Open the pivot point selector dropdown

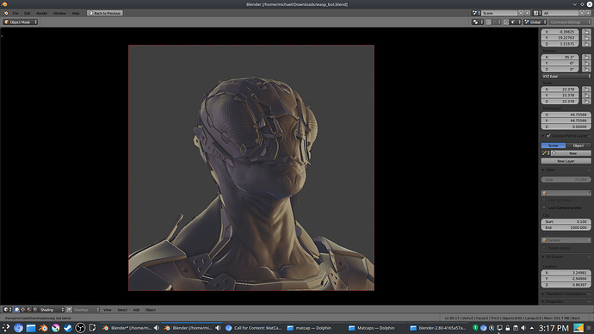(477, 22)
